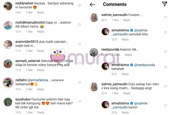Reply to naddyvelvet's comment
172x115 pixels.
pos(41,12)
